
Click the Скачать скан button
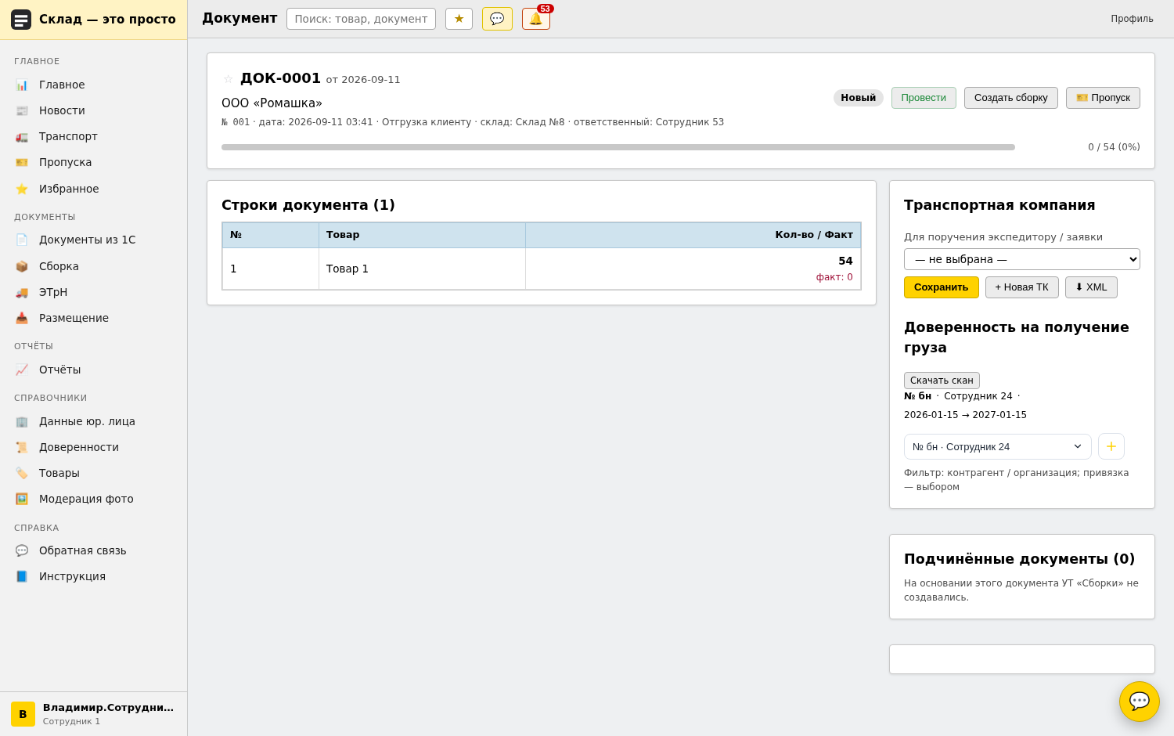(x=942, y=381)
